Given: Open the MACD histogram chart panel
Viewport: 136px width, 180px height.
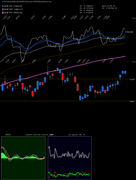Looking at the screenshot, I should (x=23, y=158).
